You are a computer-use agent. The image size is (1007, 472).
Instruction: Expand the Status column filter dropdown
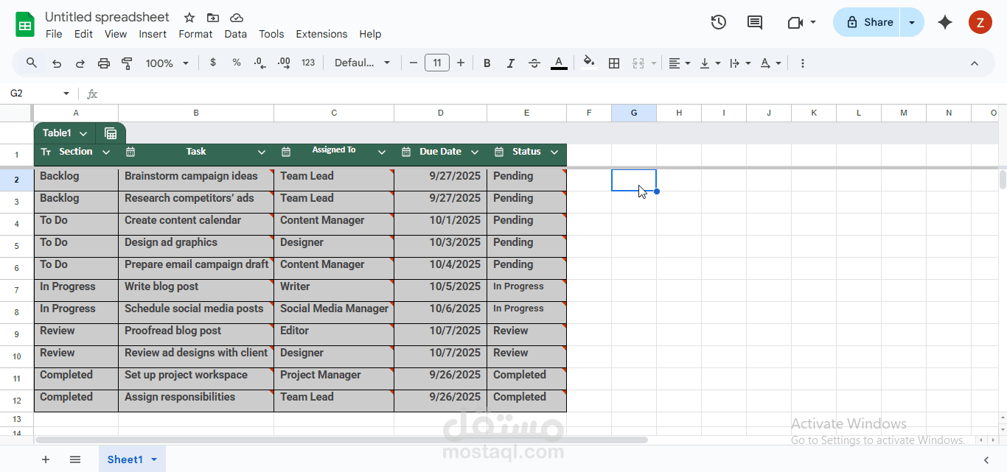pos(554,152)
